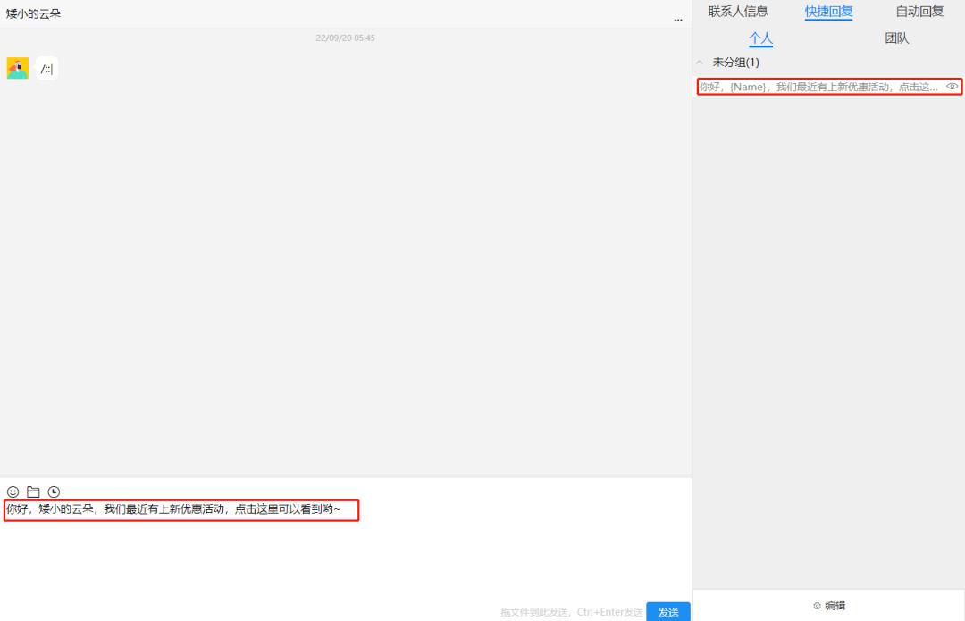Select the 快捷回复 tab
The image size is (965, 621).
coord(828,12)
